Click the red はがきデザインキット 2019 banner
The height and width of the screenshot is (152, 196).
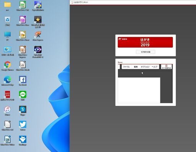click(145, 42)
